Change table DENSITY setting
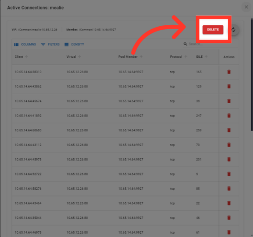This screenshot has width=253, height=237. click(x=74, y=44)
